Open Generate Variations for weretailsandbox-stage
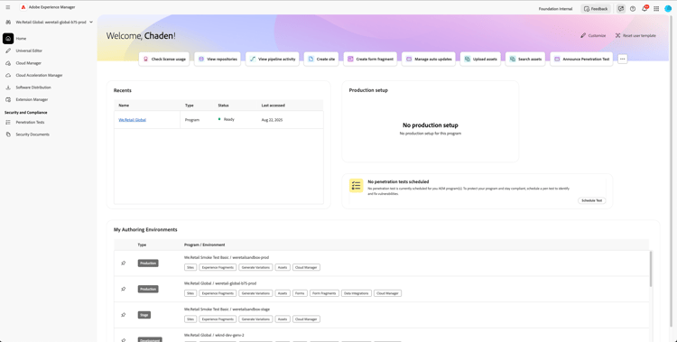Screen dimensions: 677x342 click(255, 319)
